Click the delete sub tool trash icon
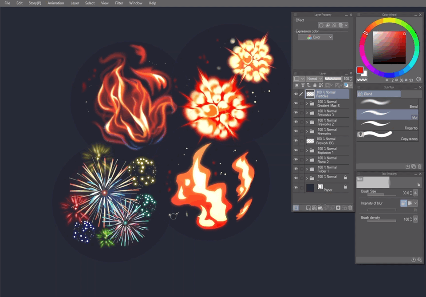Image resolution: width=426 pixels, height=297 pixels. pyautogui.click(x=419, y=166)
